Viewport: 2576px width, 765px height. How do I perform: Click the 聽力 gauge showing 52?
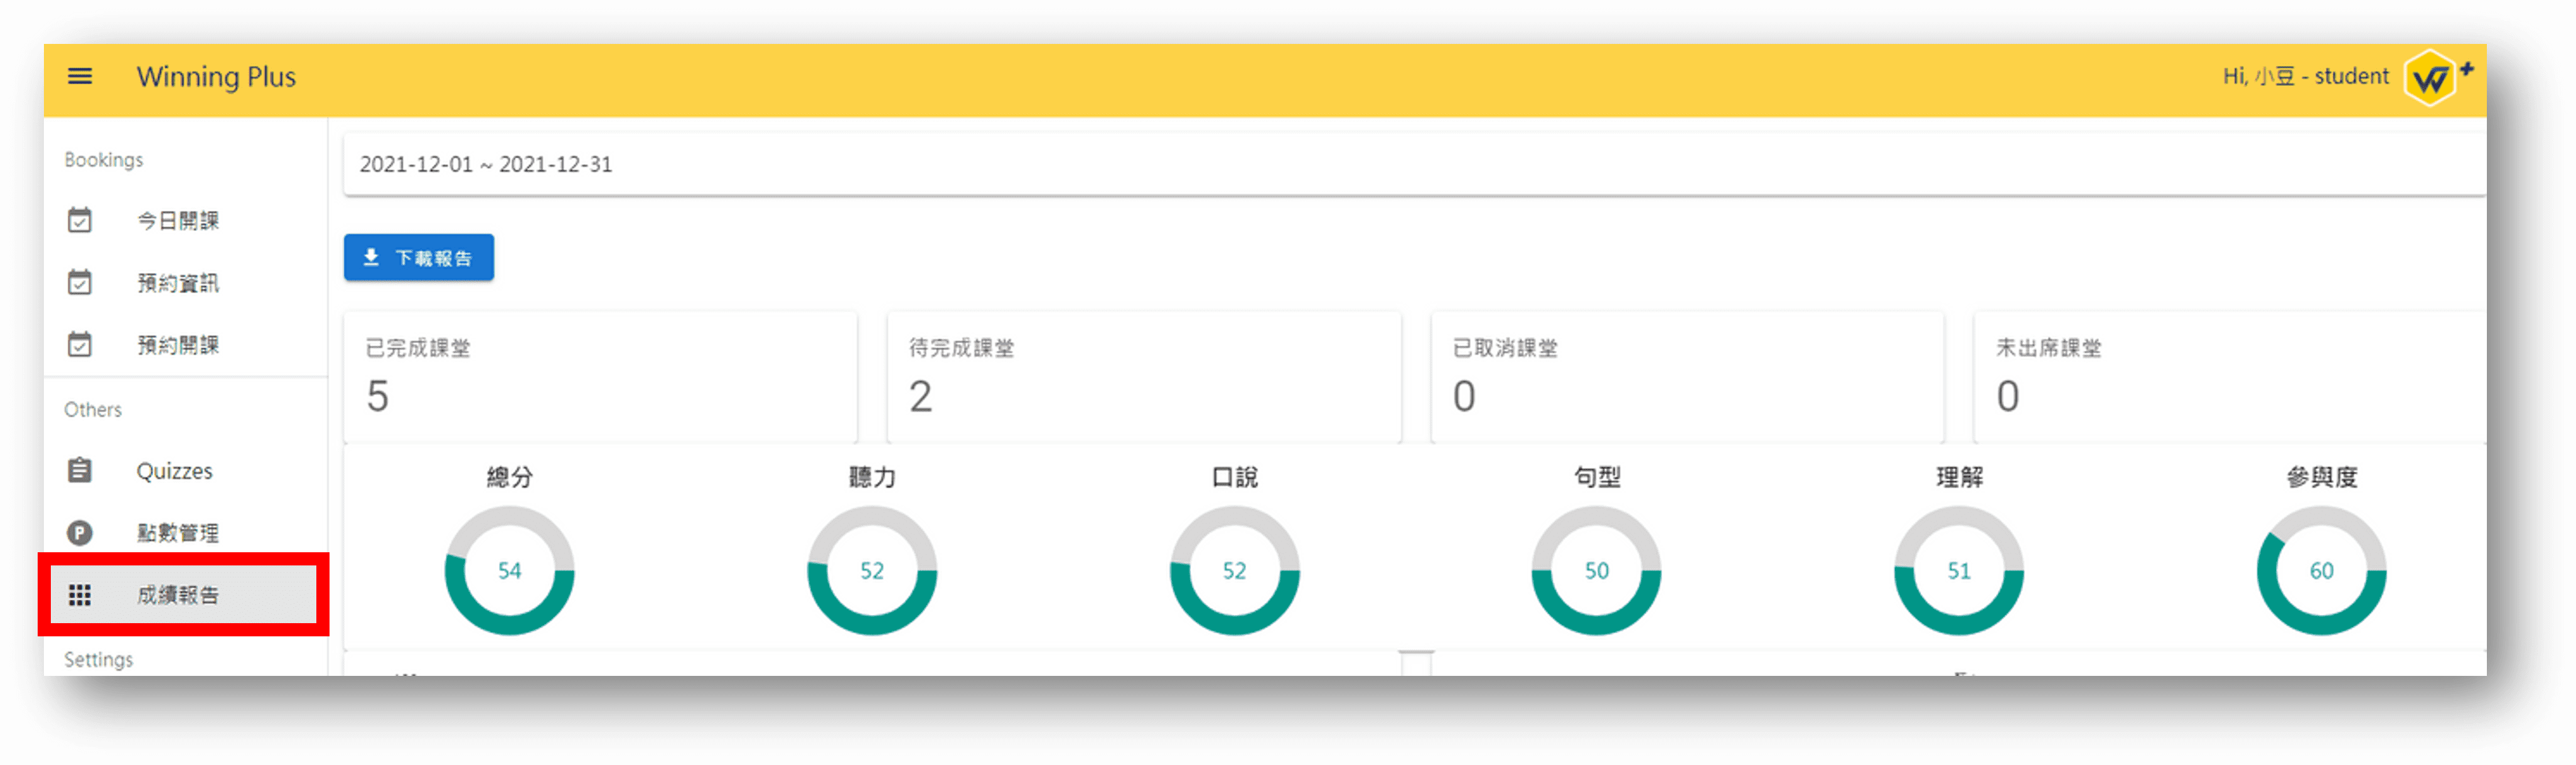pos(872,570)
